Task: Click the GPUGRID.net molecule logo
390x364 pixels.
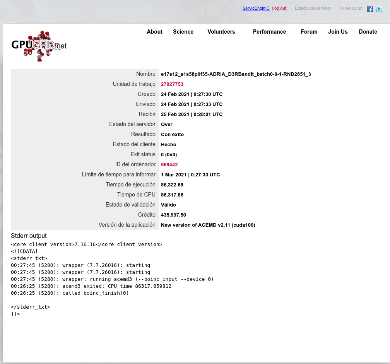Action: tap(39, 46)
